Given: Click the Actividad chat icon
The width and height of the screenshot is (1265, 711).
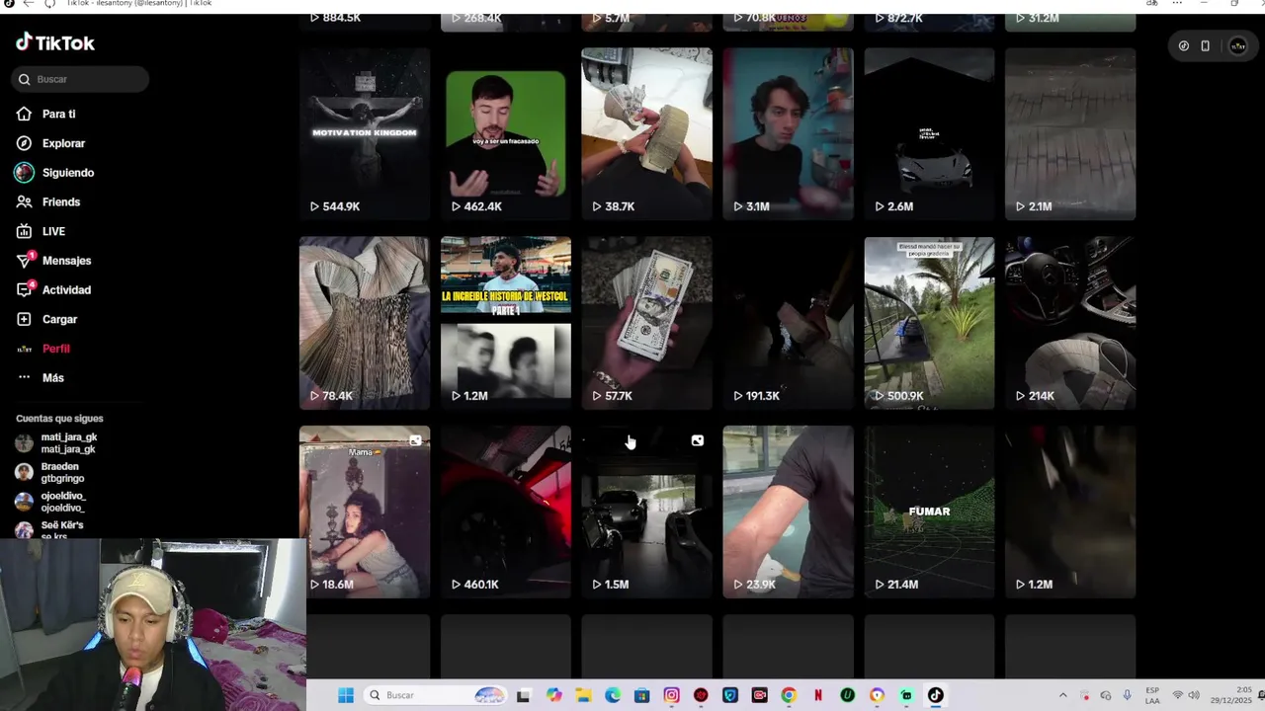Looking at the screenshot, I should point(24,290).
